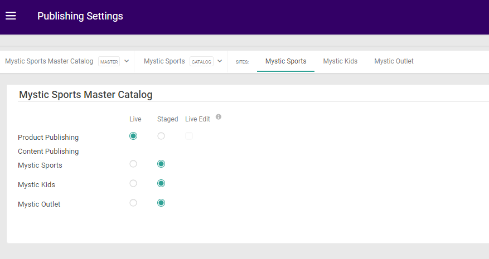
Task: Click the Live Edit info icon
Action: (x=219, y=117)
